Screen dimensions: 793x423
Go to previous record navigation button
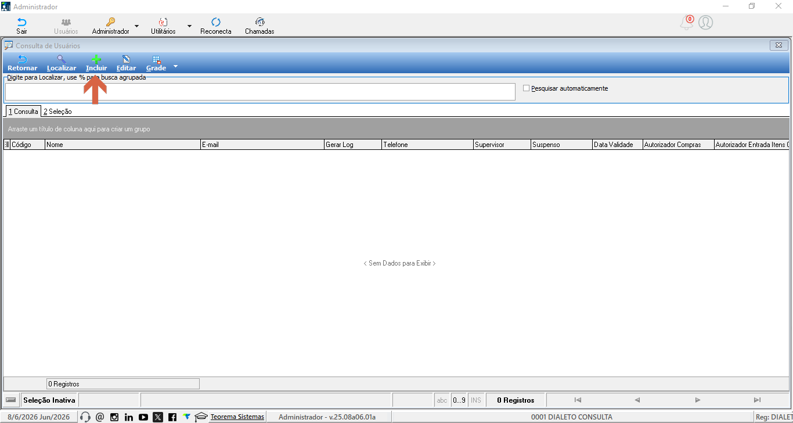tap(637, 400)
